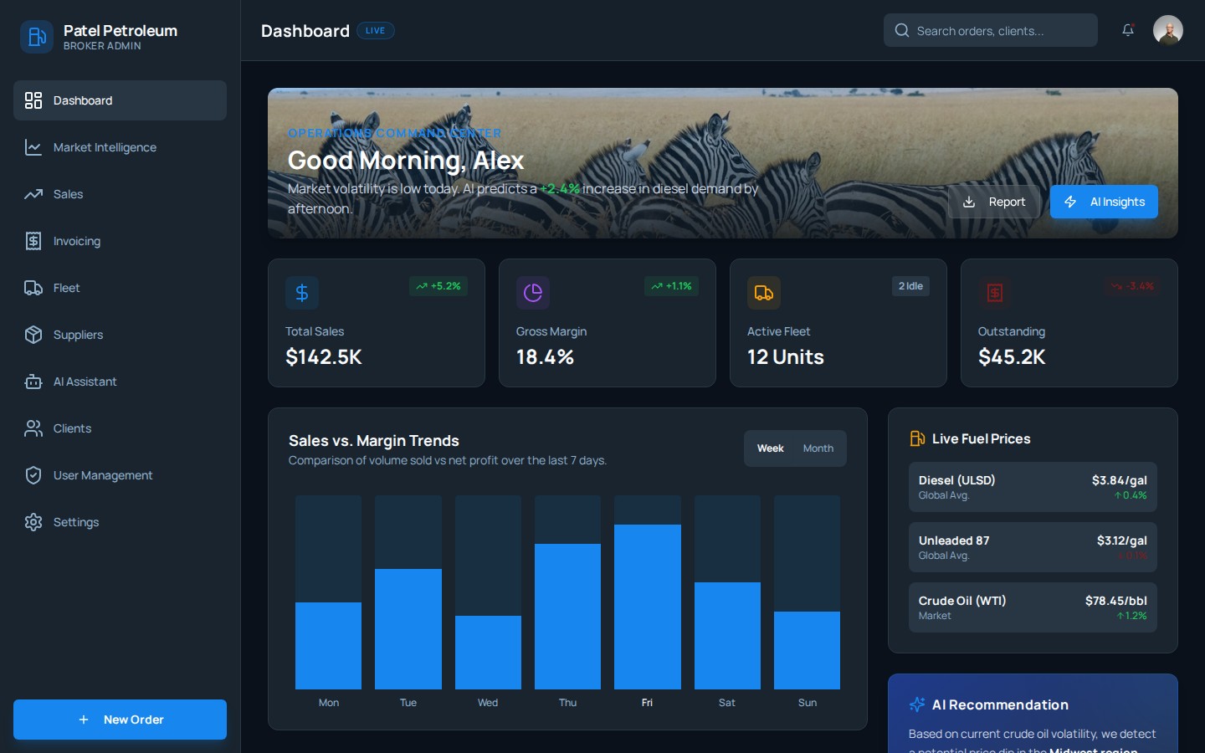Click the Gross Margin pie chart icon
1205x753 pixels.
pyautogui.click(x=533, y=293)
